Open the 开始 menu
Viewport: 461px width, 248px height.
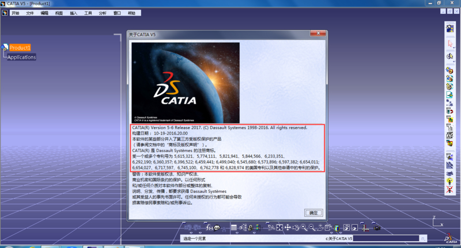[x=16, y=13]
